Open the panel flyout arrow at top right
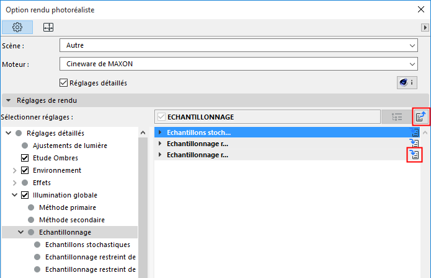This screenshot has width=431, height=278. 425,27
